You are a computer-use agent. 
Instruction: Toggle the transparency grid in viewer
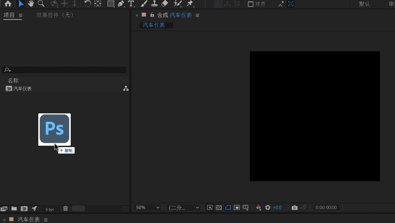pyautogui.click(x=219, y=208)
